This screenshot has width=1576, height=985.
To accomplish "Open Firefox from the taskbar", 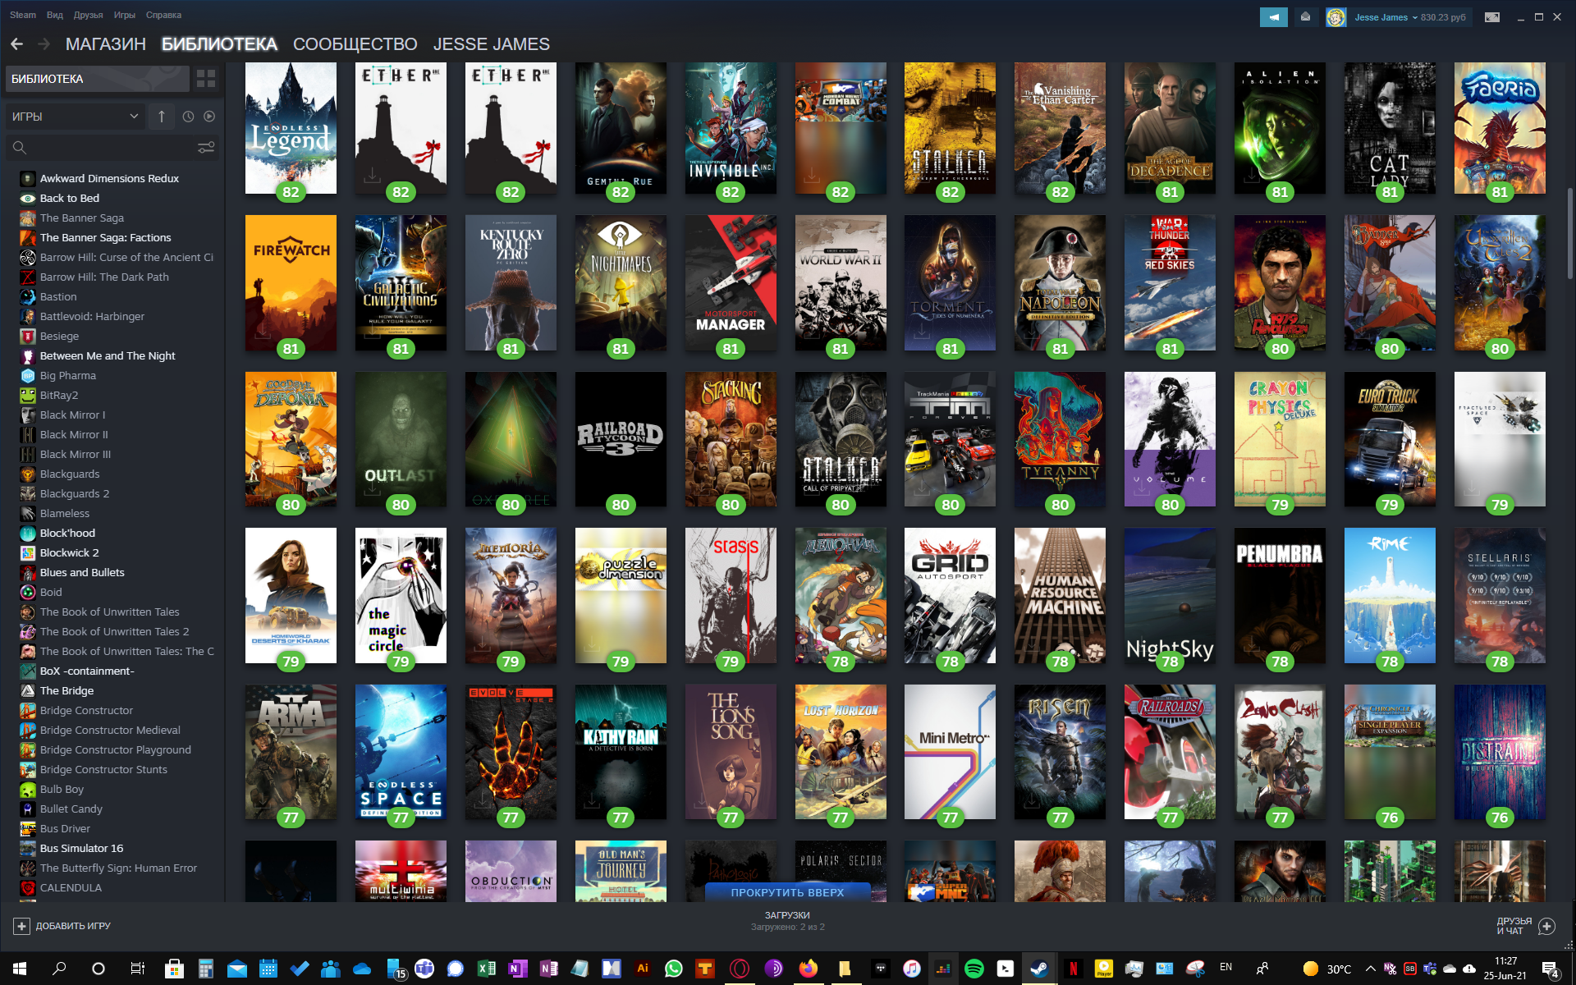I will (x=809, y=969).
